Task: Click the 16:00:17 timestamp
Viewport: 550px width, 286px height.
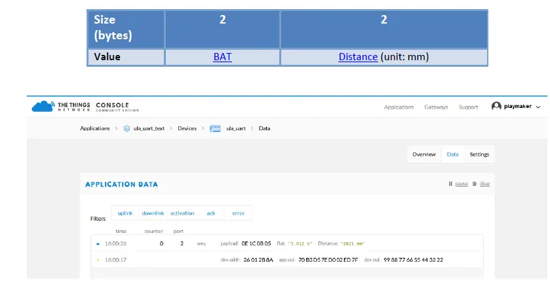Action: [115, 260]
